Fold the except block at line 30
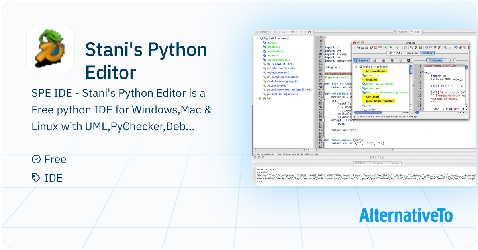Screen dimensions: 478x250 323,120
